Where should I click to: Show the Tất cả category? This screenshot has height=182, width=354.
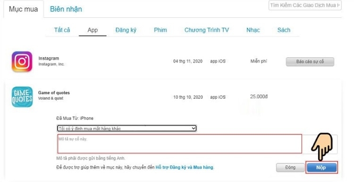pos(62,30)
